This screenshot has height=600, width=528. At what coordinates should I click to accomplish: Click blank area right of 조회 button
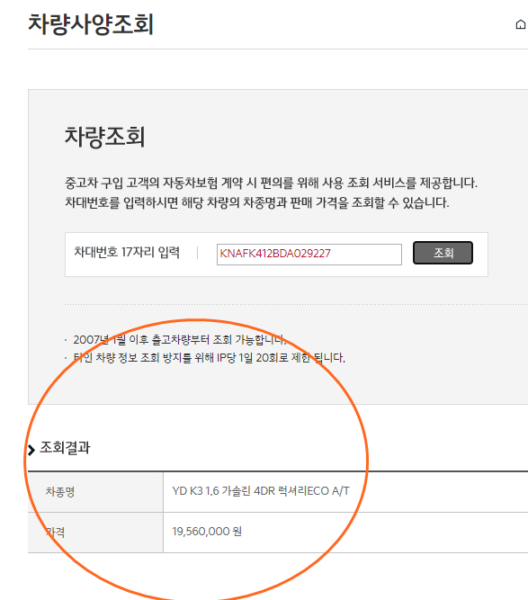tap(480, 254)
